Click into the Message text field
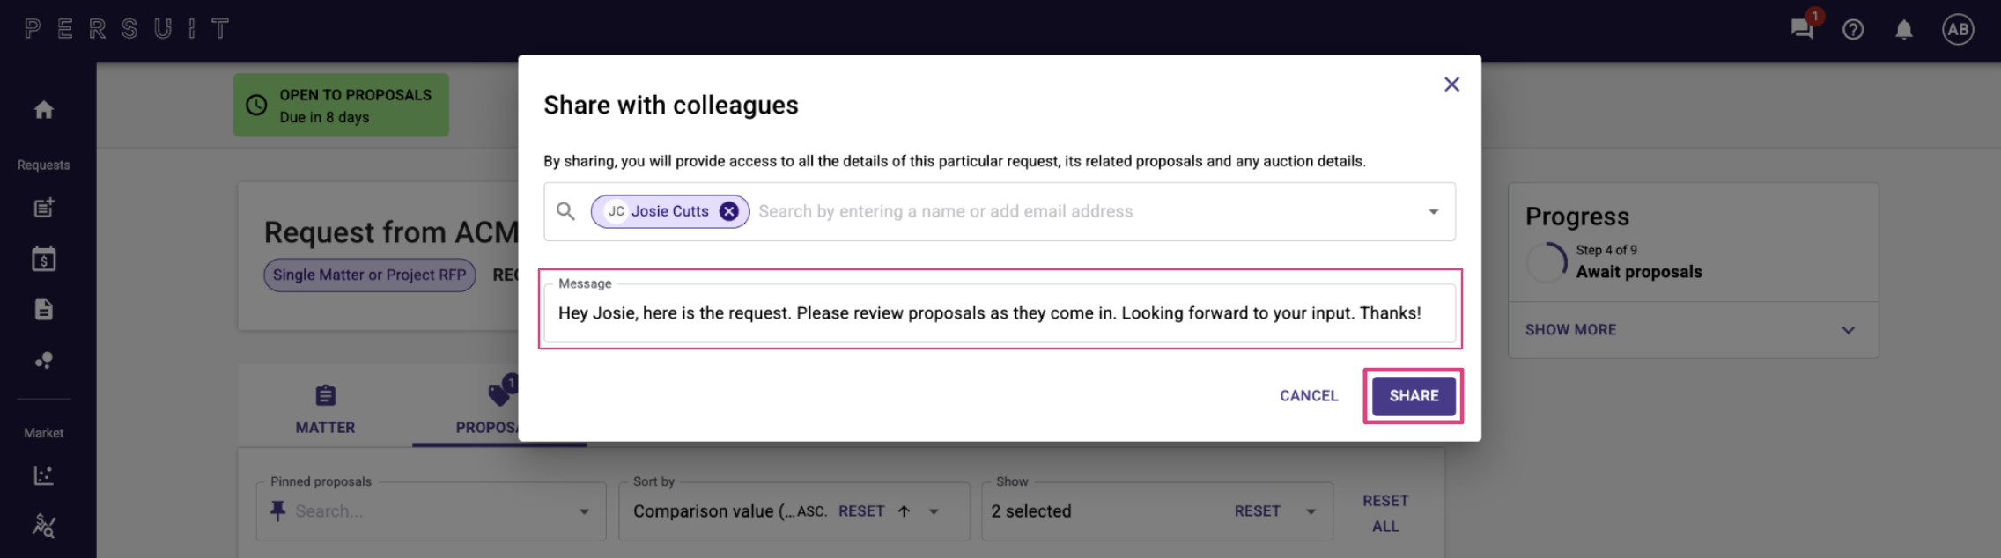This screenshot has width=2001, height=558. point(1000,313)
